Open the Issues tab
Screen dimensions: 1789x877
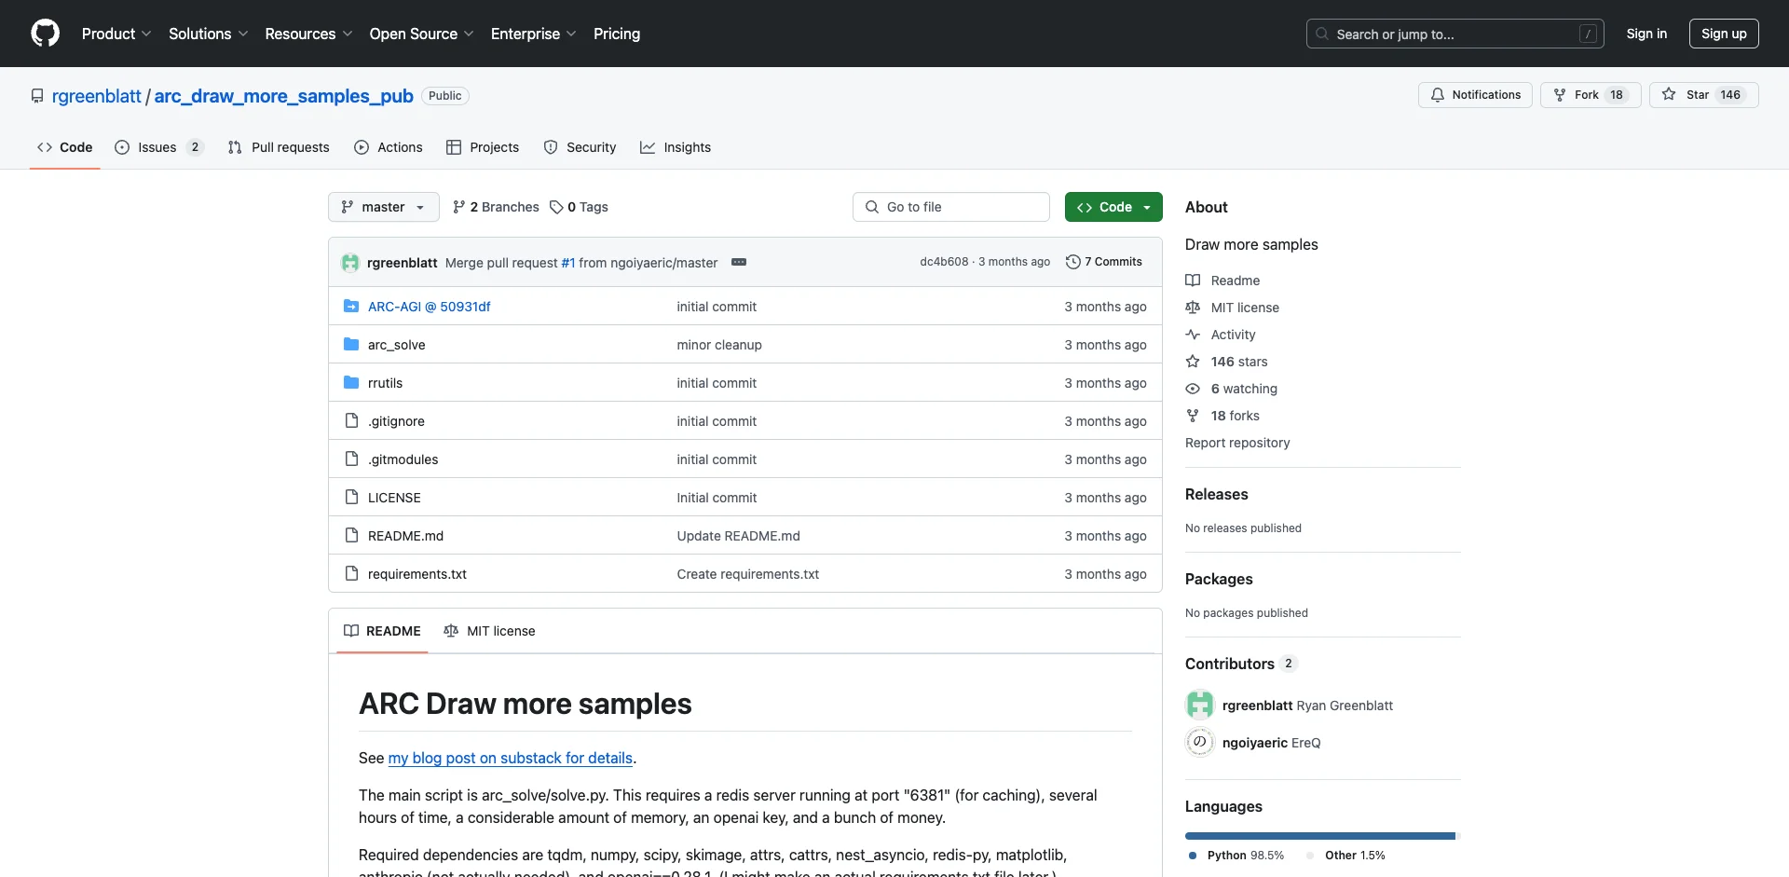pos(158,147)
